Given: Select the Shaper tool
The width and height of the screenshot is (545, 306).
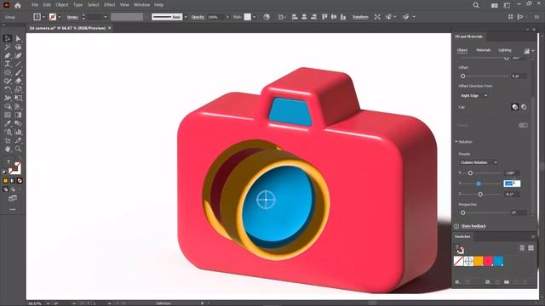Looking at the screenshot, I should [x=8, y=81].
